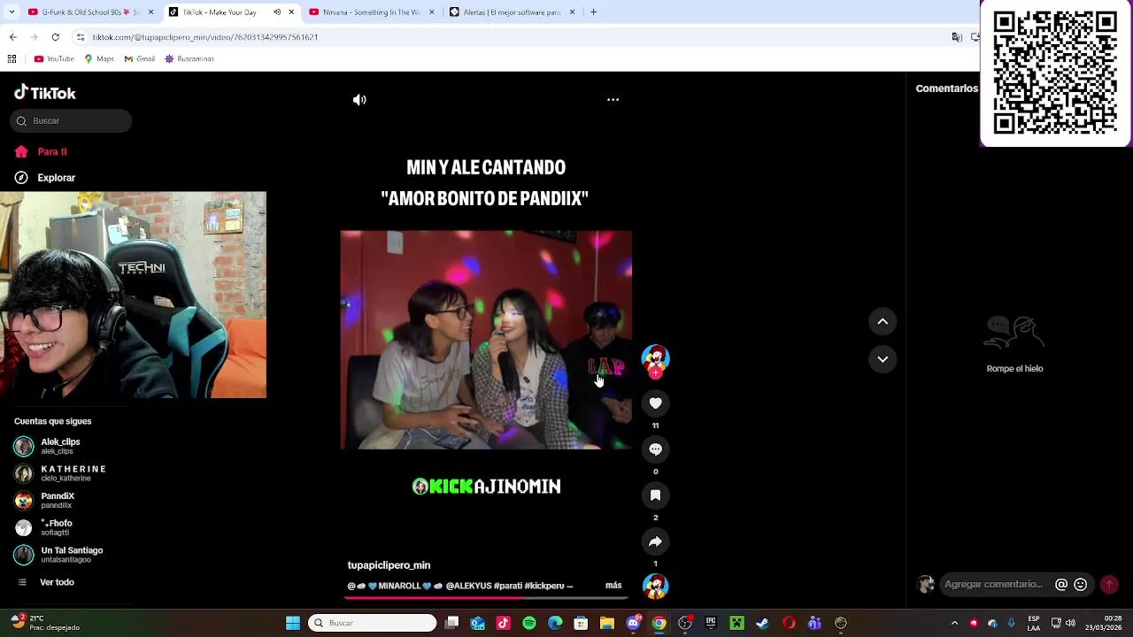The image size is (1133, 637).
Task: Open the Windows Start menu
Action: point(293,623)
